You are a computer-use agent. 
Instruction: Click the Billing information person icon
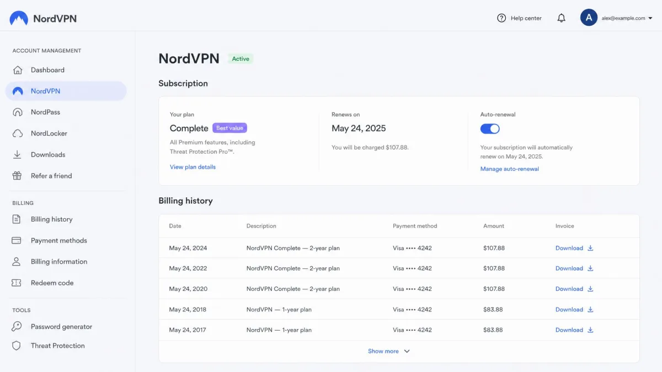(17, 261)
